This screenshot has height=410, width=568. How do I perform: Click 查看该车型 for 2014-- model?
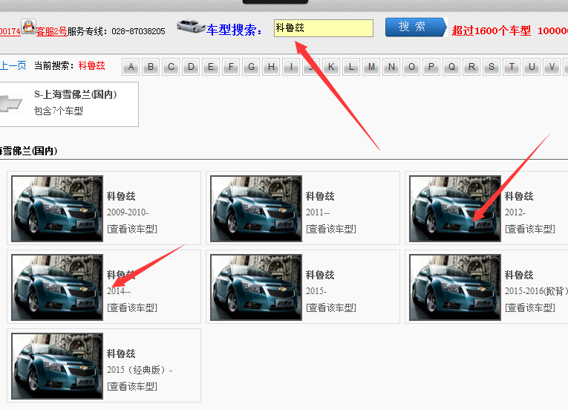(x=132, y=307)
